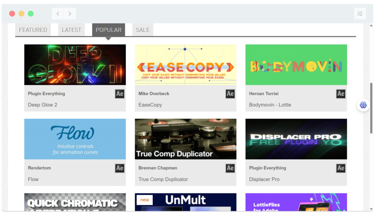Switch to the Featured tab

point(33,30)
